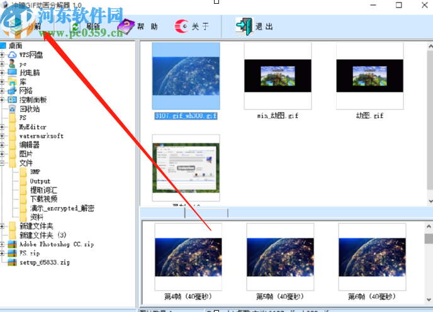Select the 提取词汇 subfolder

(x=43, y=190)
